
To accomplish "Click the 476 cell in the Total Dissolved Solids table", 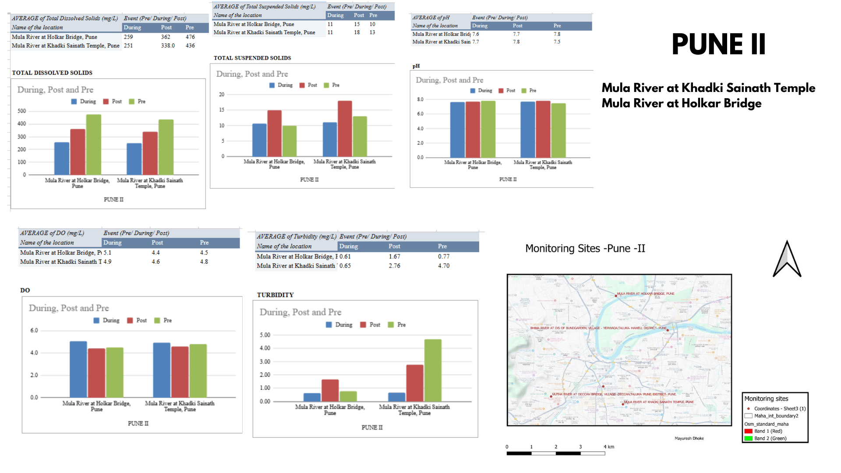I will 190,37.
